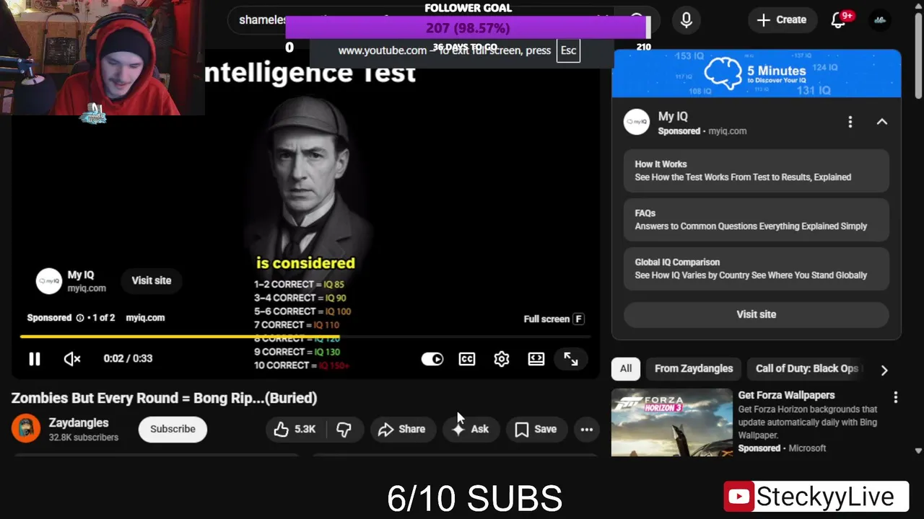Enable closed captions on the player
The width and height of the screenshot is (924, 519).
[467, 359]
